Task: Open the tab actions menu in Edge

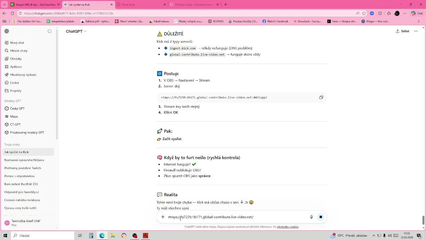Action: [4, 4]
